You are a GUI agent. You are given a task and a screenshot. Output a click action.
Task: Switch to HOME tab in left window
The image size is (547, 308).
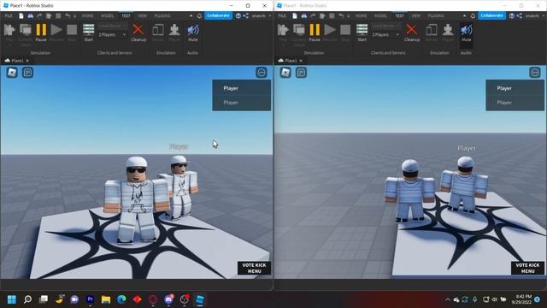click(x=87, y=15)
